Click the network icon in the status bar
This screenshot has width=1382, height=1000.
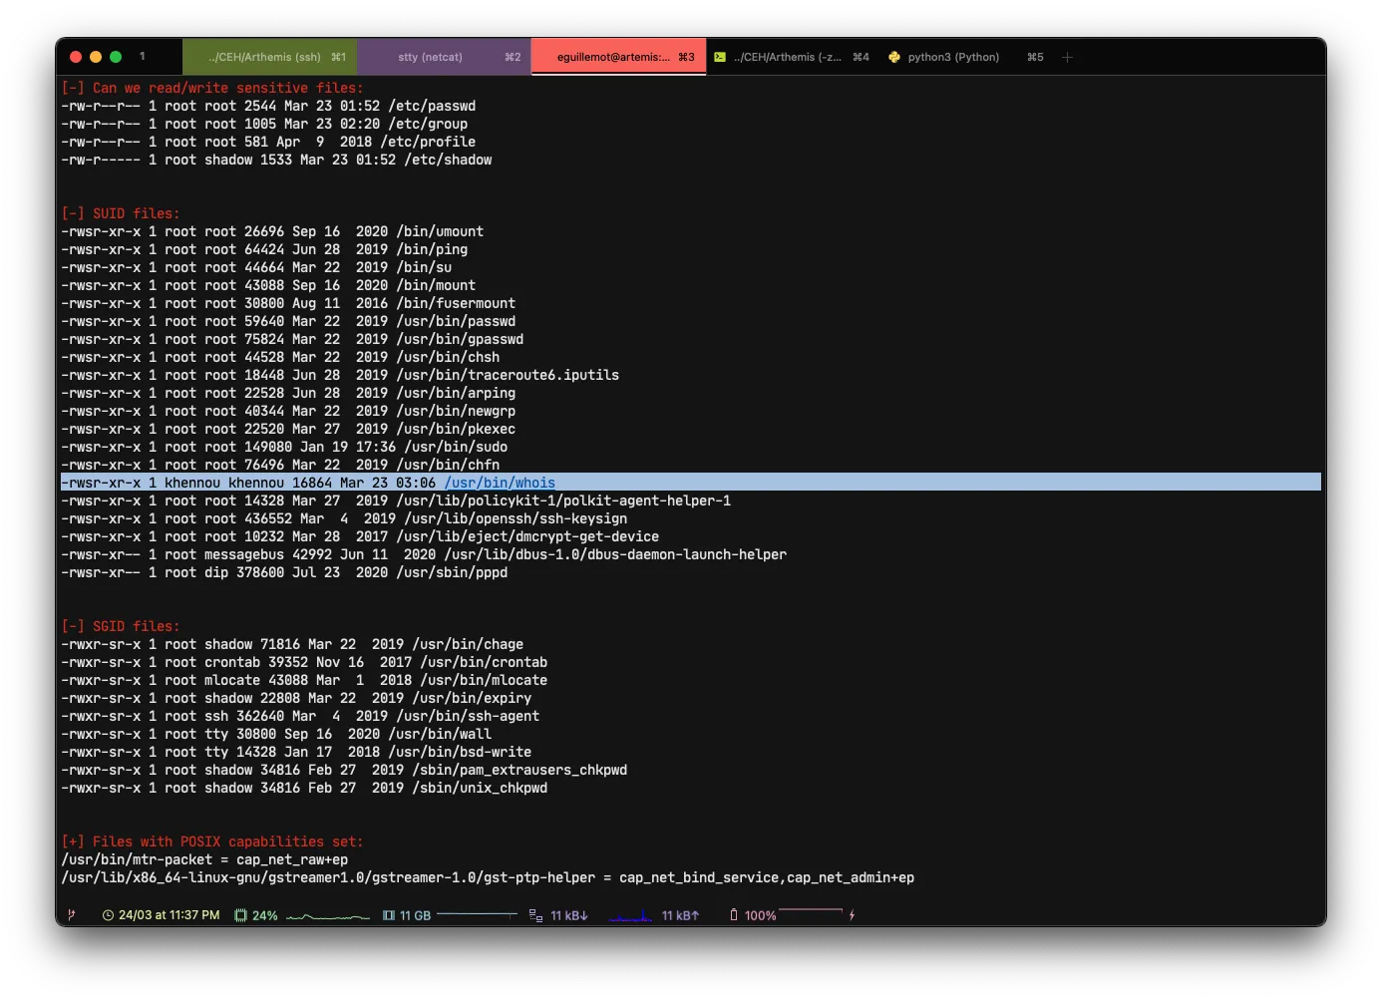pos(535,915)
